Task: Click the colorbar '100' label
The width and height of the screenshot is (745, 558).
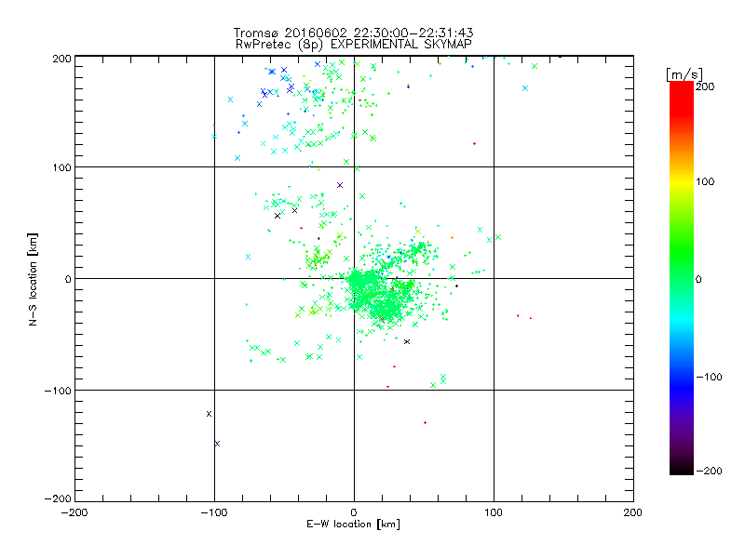Action: point(705,181)
